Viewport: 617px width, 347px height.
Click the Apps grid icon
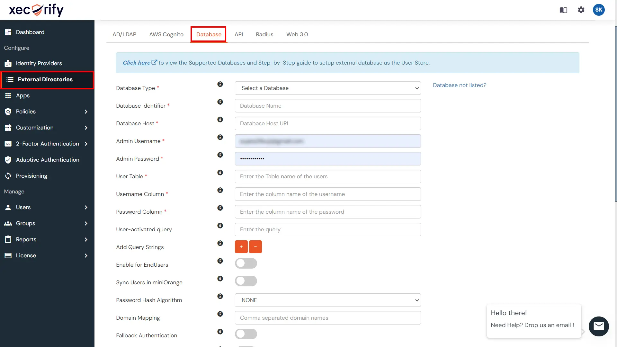click(8, 95)
